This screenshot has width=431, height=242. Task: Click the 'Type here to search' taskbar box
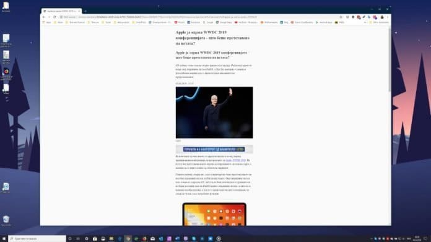37,239
